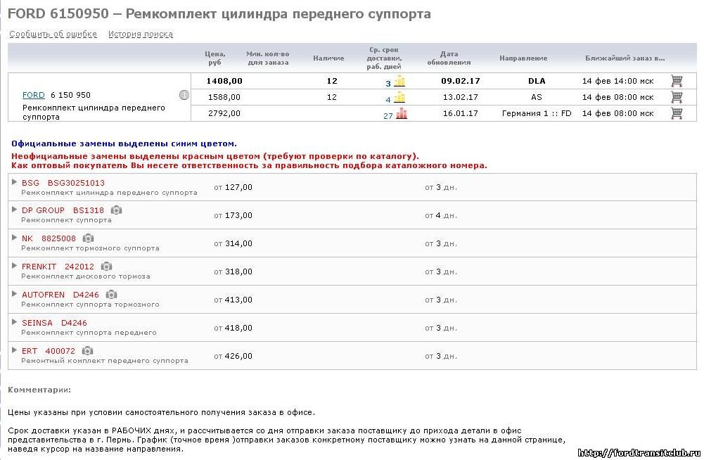
Task: Open the 'Сообщить об ошибке' link
Action: 53,34
